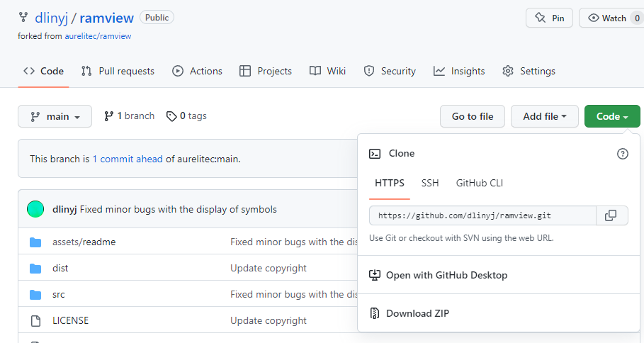Click the assets/readme folder icon

point(35,242)
